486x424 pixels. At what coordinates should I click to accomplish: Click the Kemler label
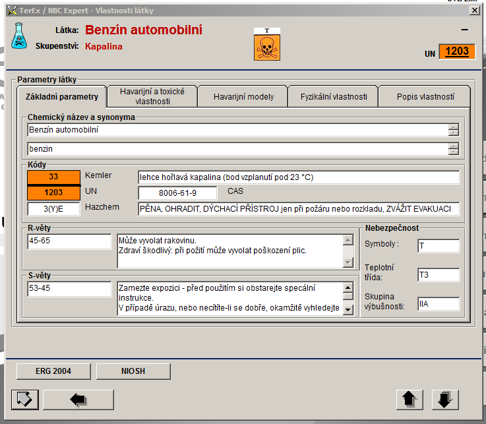click(98, 175)
